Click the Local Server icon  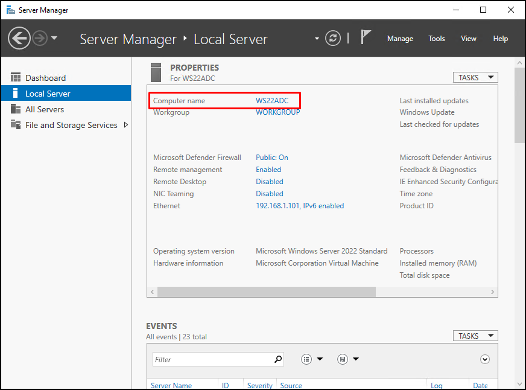(15, 93)
